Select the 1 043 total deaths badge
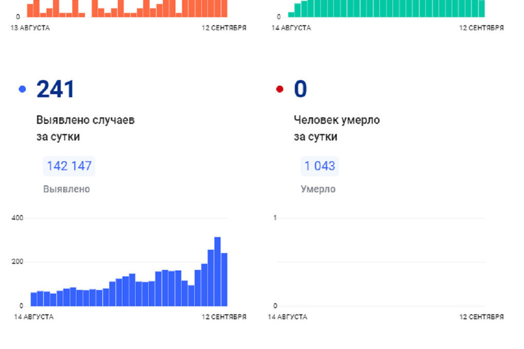This screenshot has height=349, width=524. [320, 166]
